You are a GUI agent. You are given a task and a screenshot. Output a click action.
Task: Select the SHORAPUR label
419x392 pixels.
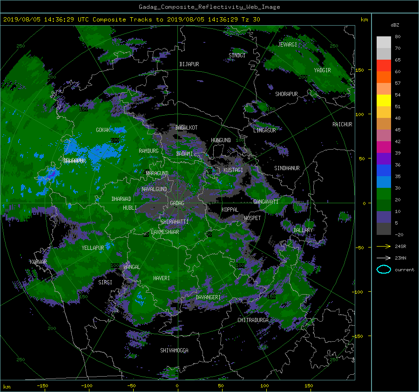(286, 94)
